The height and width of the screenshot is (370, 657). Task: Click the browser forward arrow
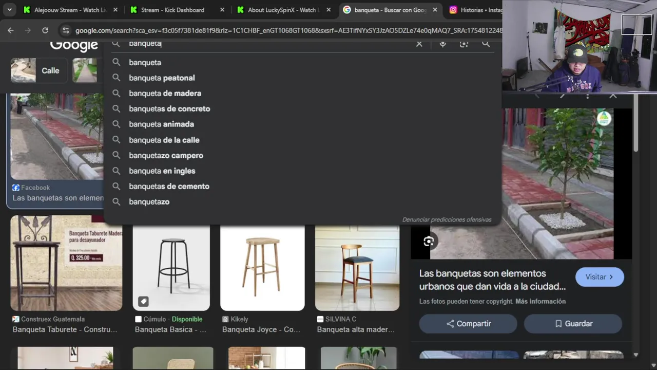[x=28, y=30]
